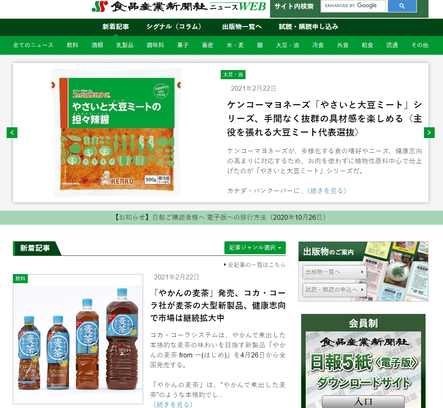Select the 外食 category
The image size is (443, 408).
click(343, 45)
